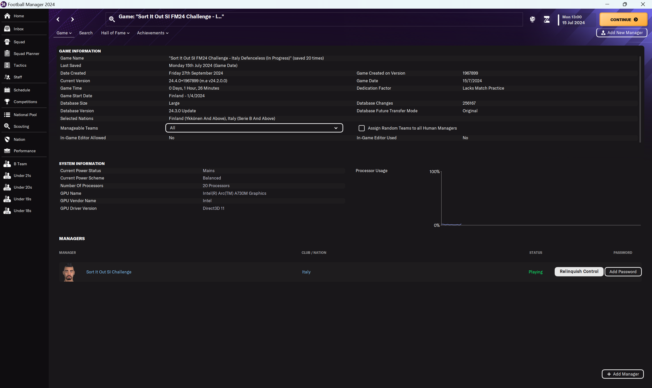
Task: Open the Nation shield icon
Action: (x=7, y=139)
